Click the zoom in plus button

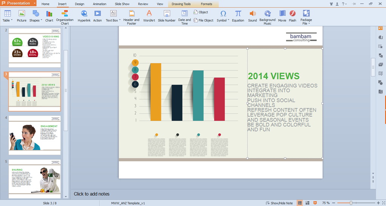point(378,203)
